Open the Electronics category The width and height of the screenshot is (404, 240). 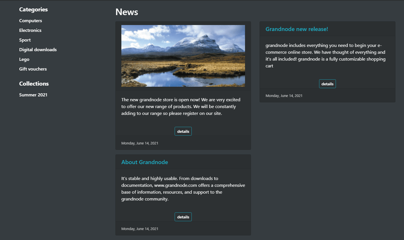click(x=30, y=30)
